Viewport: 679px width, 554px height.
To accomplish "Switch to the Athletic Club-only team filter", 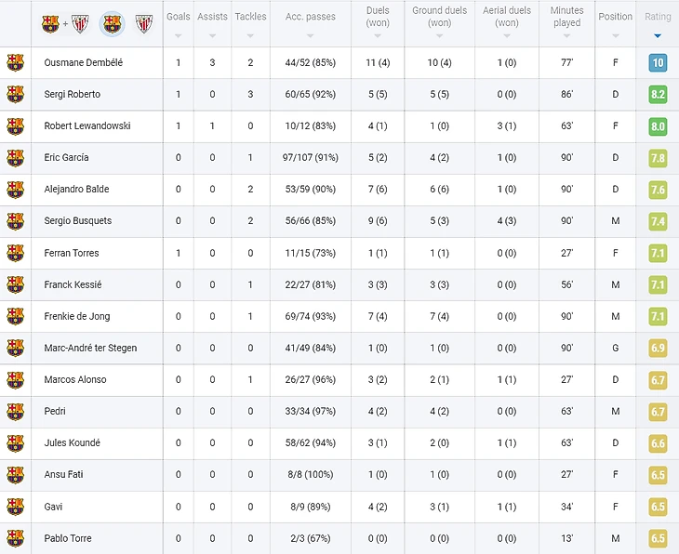I will pyautogui.click(x=143, y=23).
